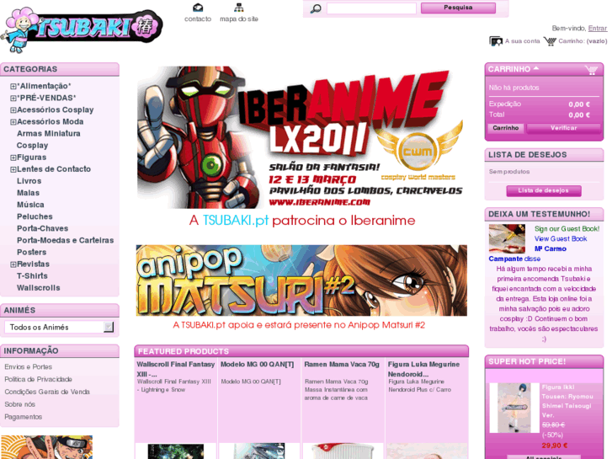Open Ramen Mama Vaca 70g product
The width and height of the screenshot is (612, 459).
click(x=342, y=365)
